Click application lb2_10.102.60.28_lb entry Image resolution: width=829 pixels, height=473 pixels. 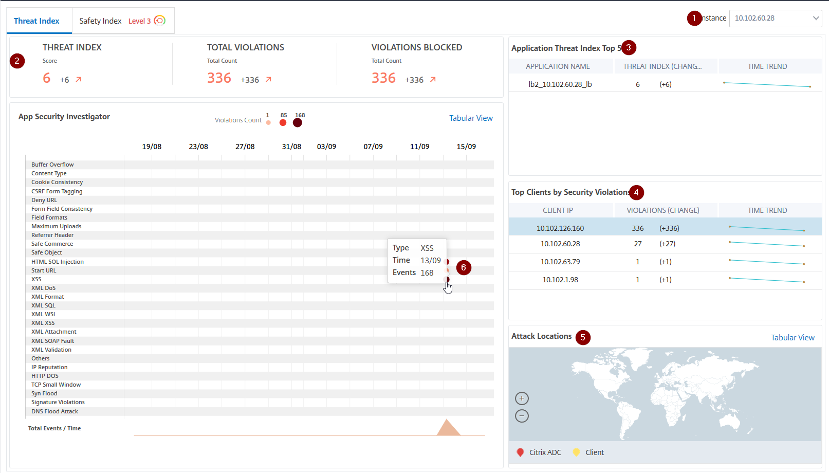[x=560, y=84]
